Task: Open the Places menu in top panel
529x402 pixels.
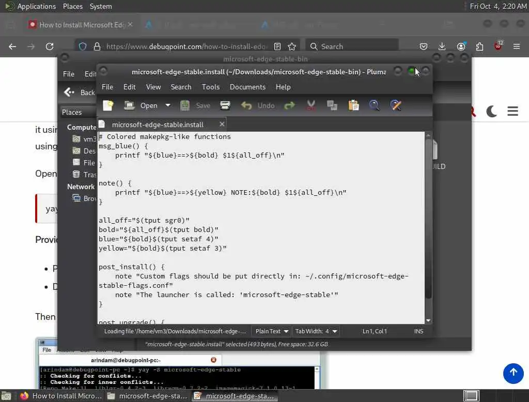Action: coord(72,6)
